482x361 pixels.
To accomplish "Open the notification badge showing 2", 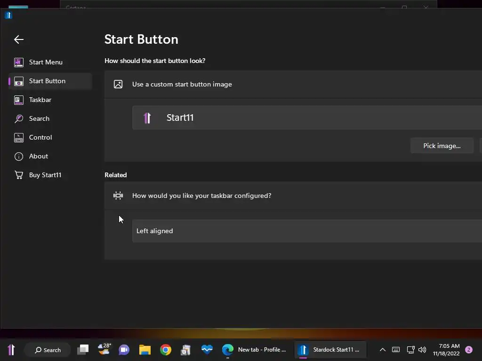I will click(x=469, y=350).
